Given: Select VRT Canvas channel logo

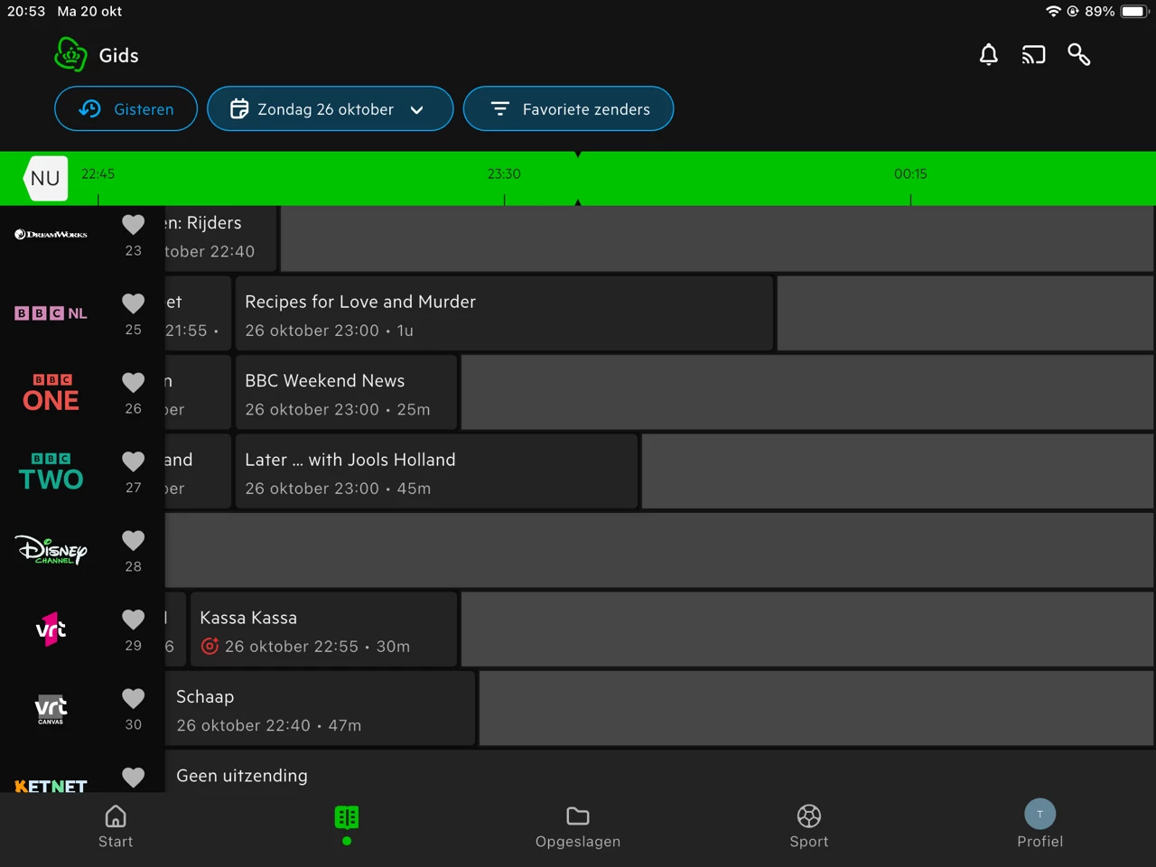Looking at the screenshot, I should pyautogui.click(x=51, y=709).
